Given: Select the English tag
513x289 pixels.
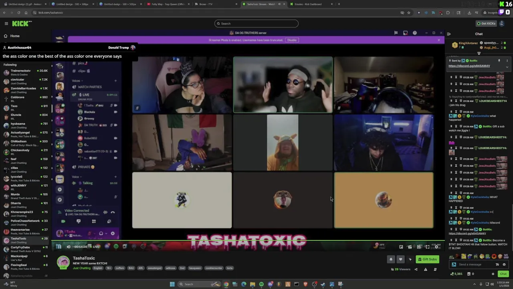Looking at the screenshot, I should tap(98, 268).
